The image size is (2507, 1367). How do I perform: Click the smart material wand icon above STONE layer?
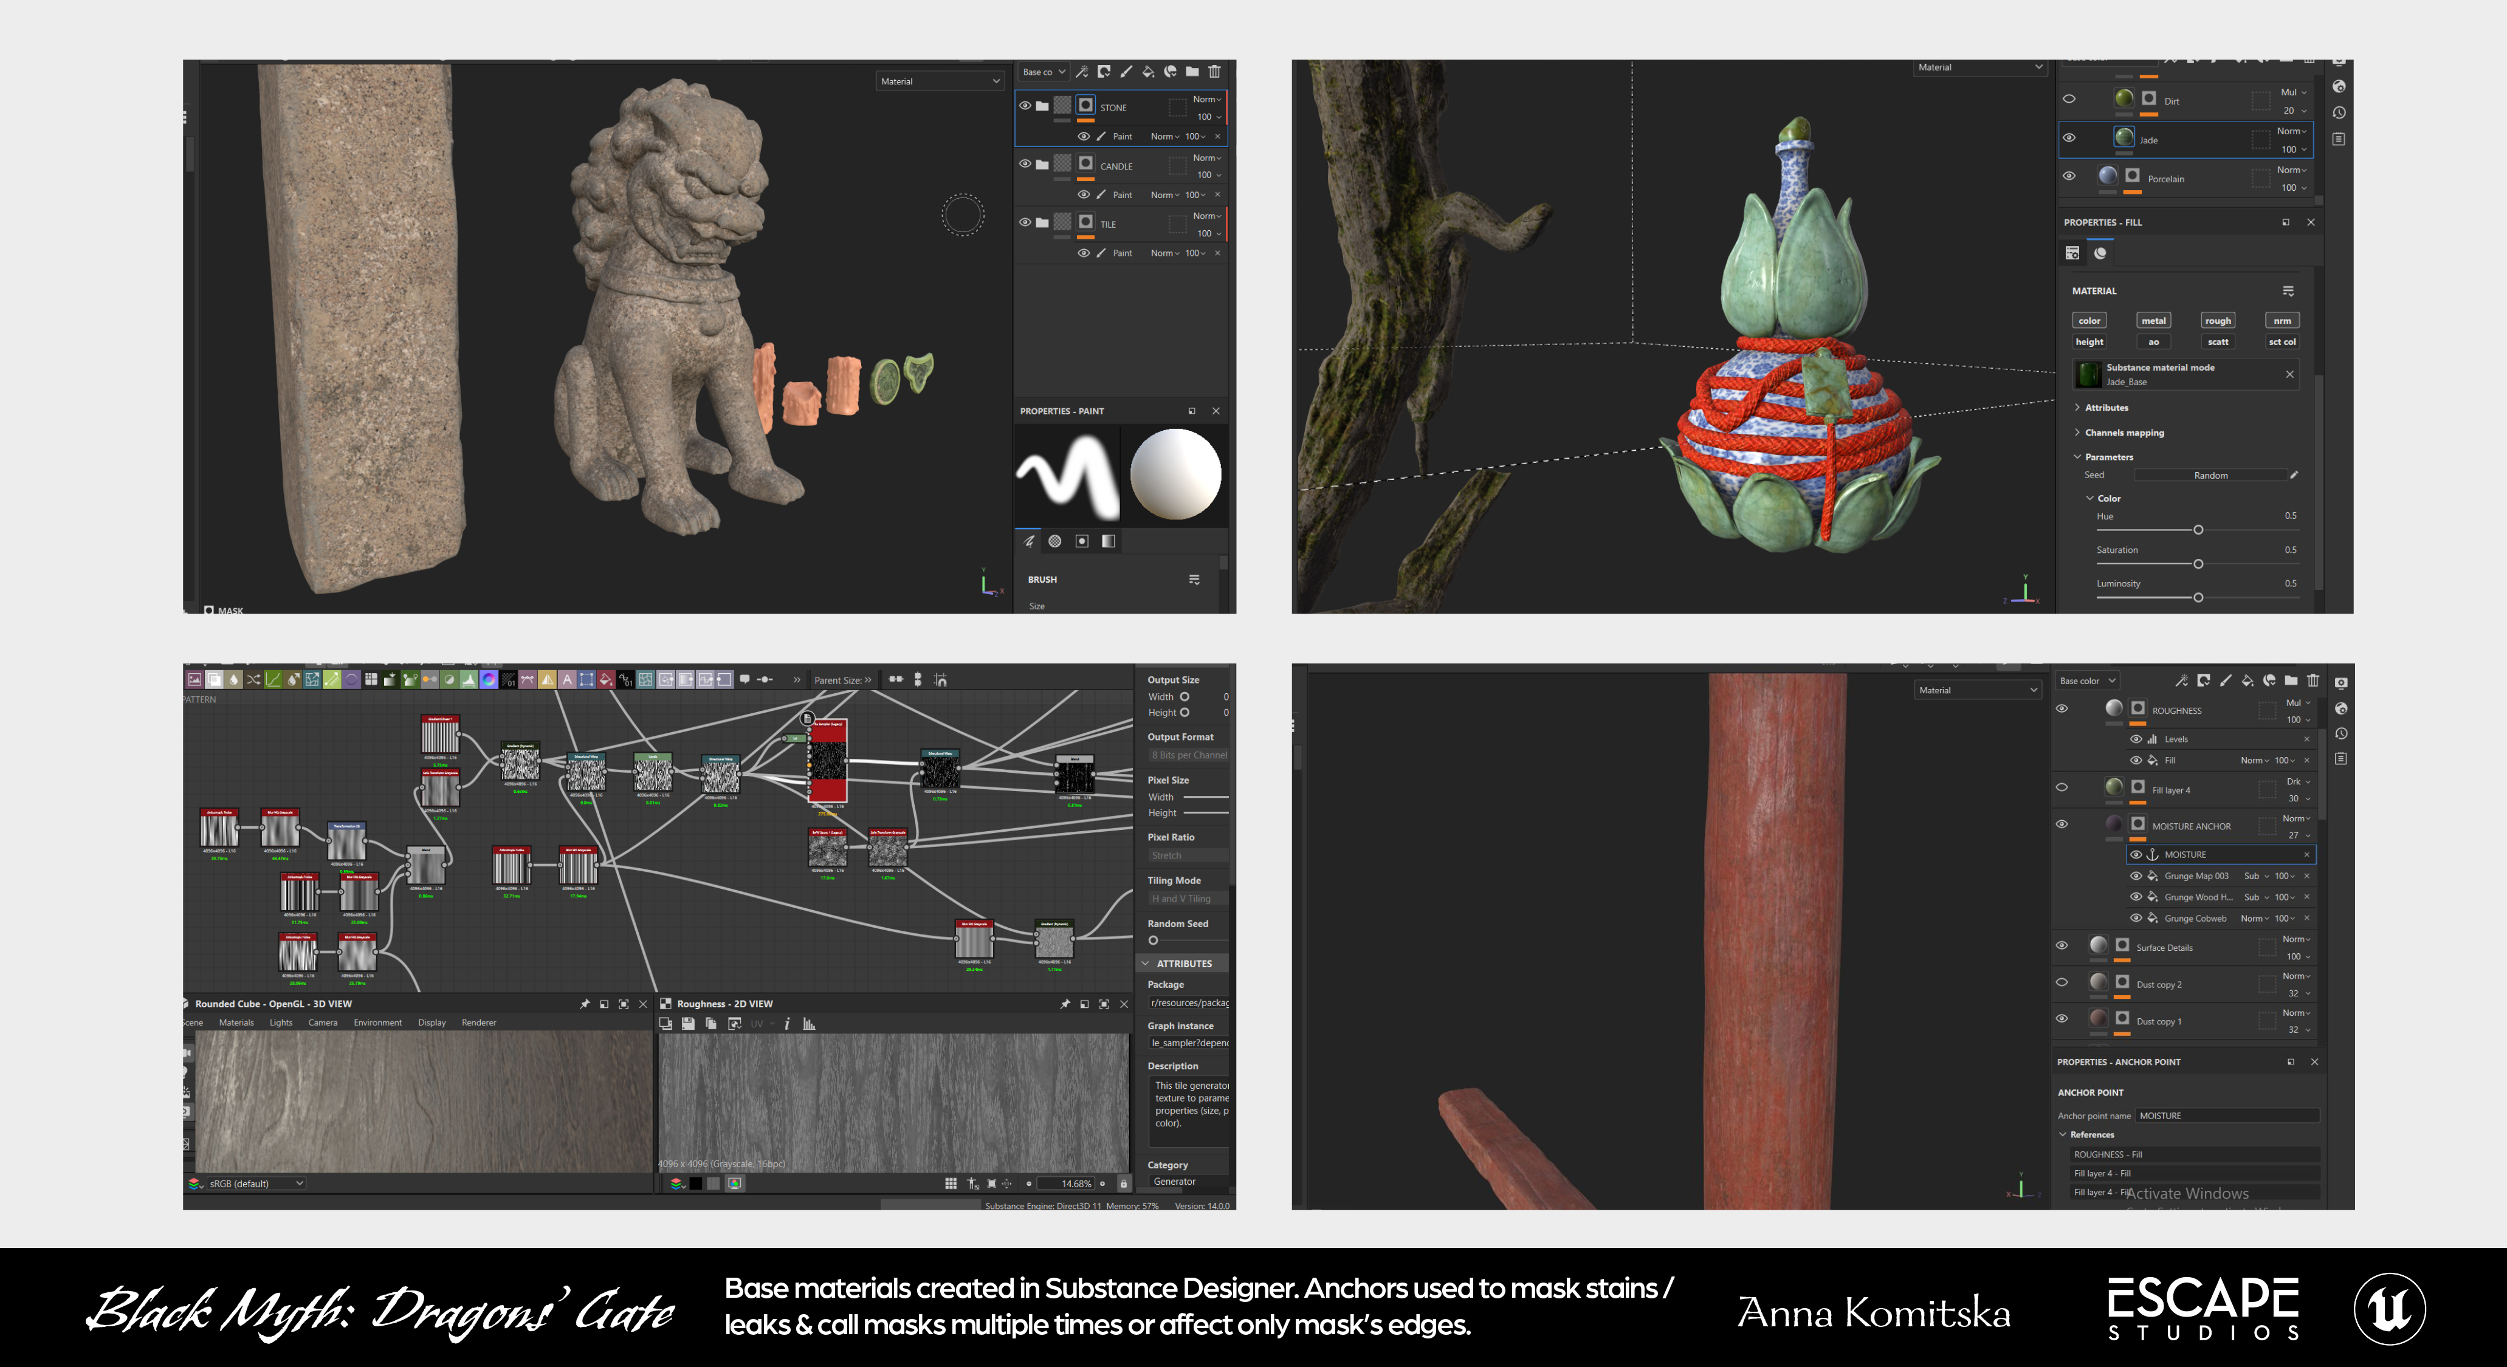click(x=1081, y=72)
